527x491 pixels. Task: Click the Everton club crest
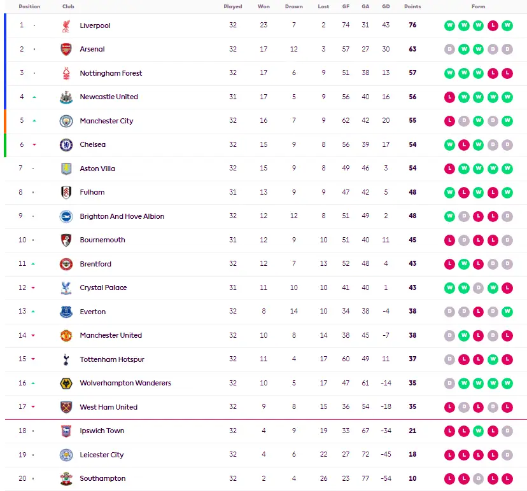pos(66,312)
